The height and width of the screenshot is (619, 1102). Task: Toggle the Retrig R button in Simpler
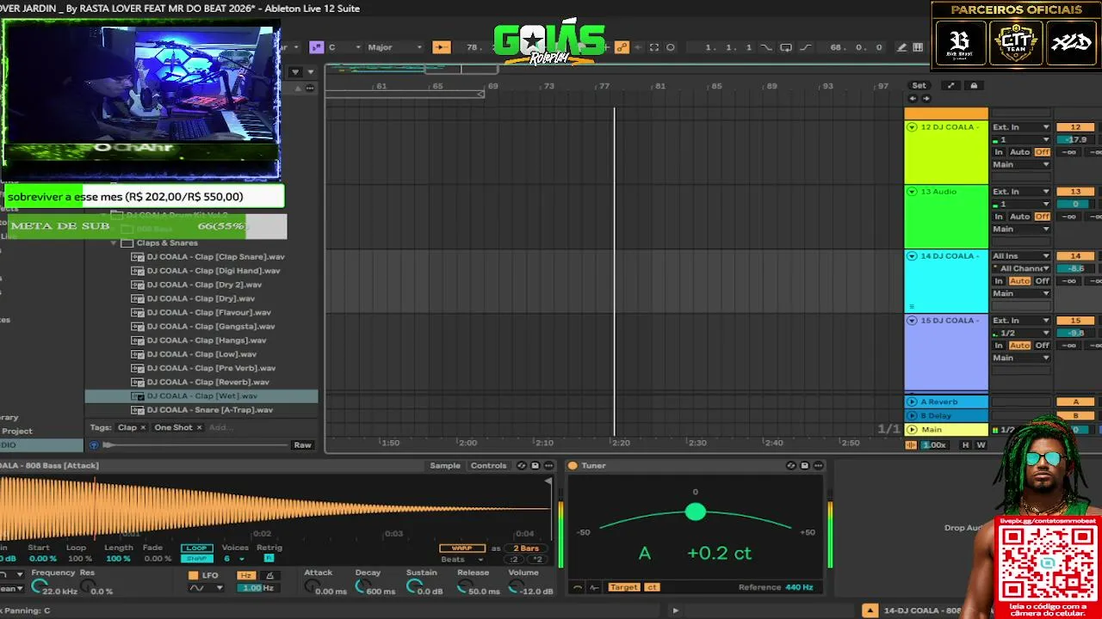click(x=269, y=558)
